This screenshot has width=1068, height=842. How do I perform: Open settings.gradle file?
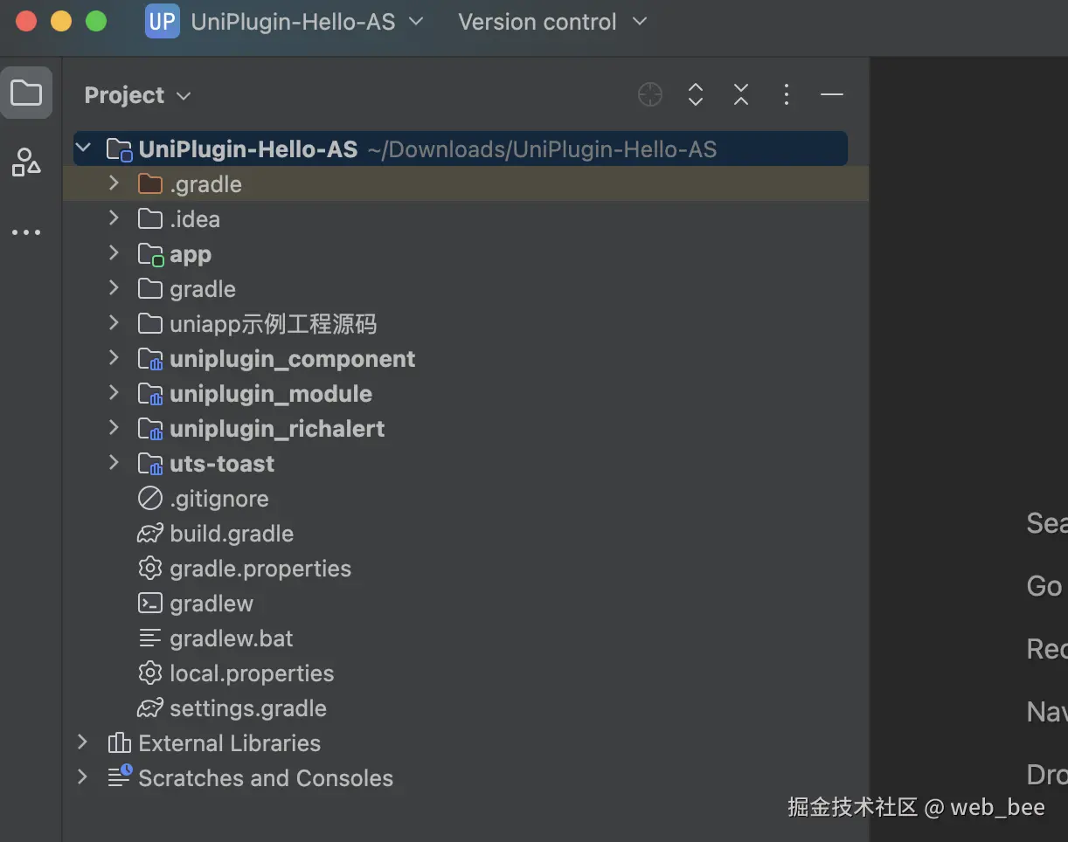[247, 707]
